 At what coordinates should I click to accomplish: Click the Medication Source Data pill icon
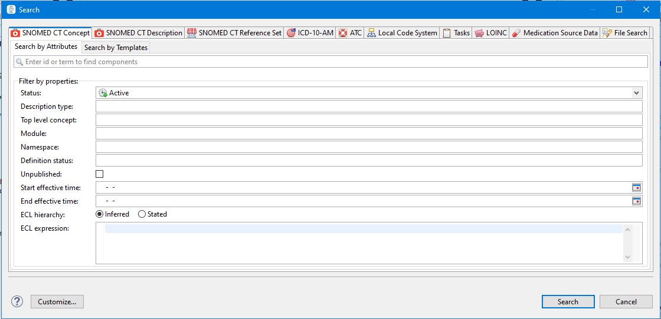[x=516, y=33]
